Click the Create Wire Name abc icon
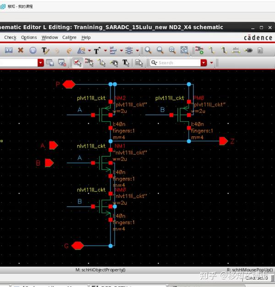The image size is (275, 287). (236, 50)
